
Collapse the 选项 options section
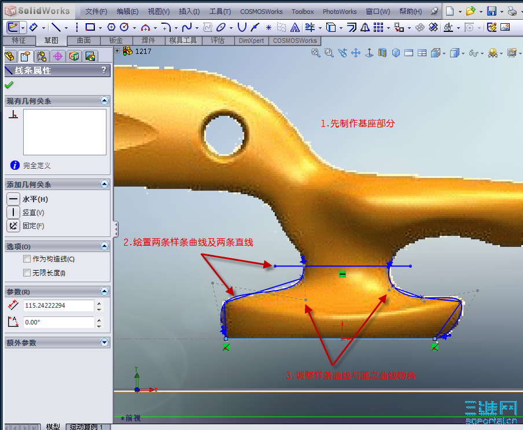104,246
